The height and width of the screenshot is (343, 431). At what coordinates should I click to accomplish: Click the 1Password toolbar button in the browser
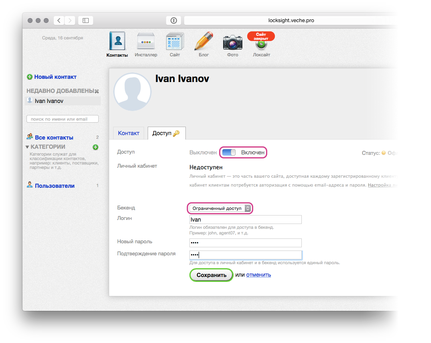pos(174,21)
